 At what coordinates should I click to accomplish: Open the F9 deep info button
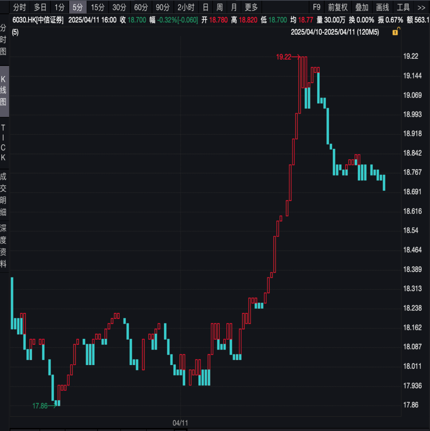tap(317, 7)
